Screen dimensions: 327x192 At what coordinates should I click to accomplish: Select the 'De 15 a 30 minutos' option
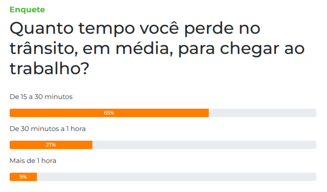click(41, 97)
